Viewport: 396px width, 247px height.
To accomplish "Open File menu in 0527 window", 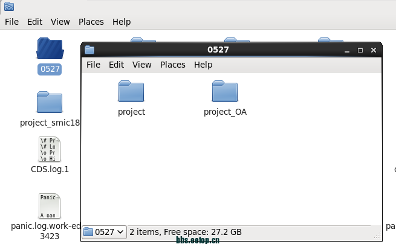I will coord(93,65).
